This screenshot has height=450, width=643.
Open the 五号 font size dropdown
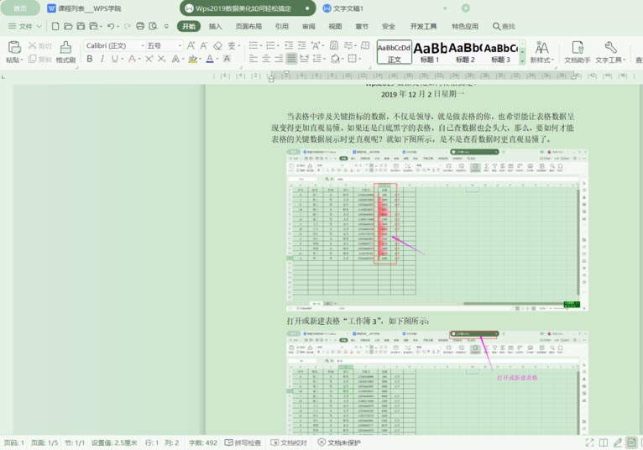pyautogui.click(x=180, y=45)
